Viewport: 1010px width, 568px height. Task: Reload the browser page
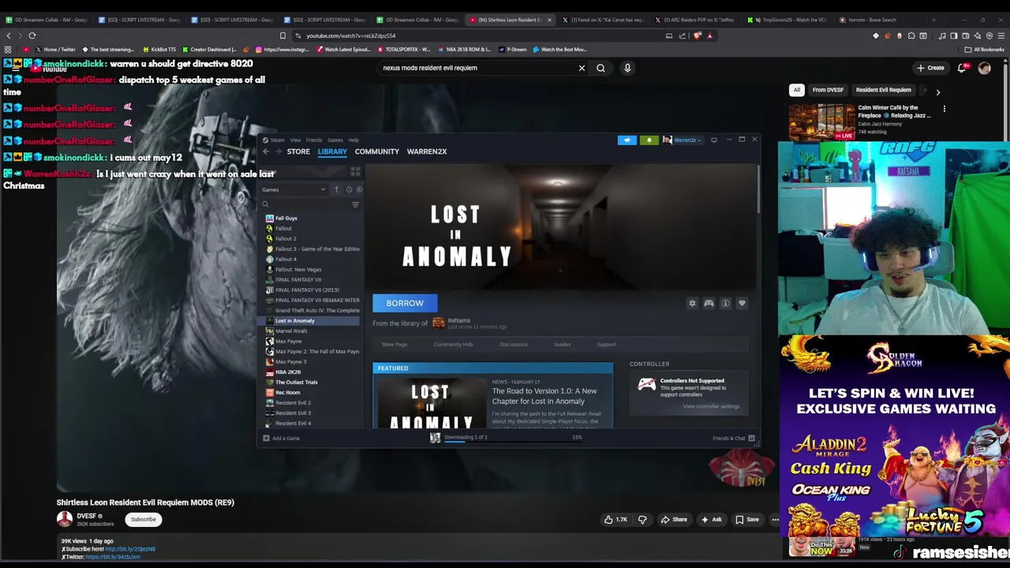[x=32, y=35]
